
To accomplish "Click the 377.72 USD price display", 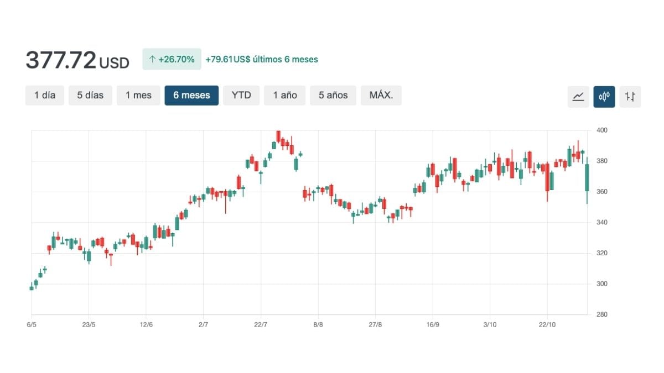I will pos(76,61).
